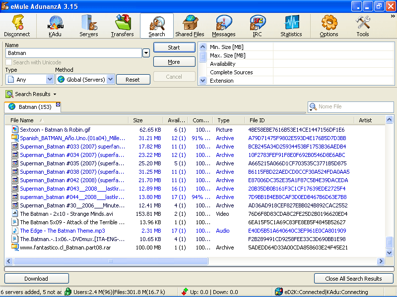Viewport: 397px width, 297px height.
Task: Click the Min. Size [MB] value field
Action: coord(333,47)
